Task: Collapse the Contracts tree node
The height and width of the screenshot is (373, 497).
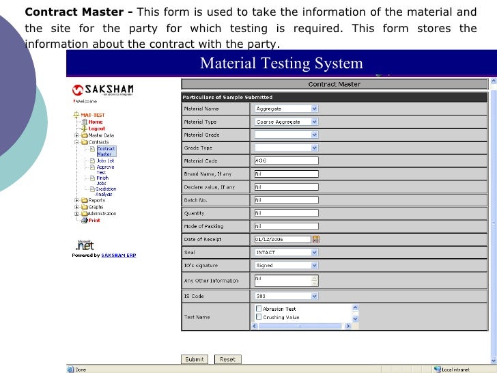Action: 76,142
